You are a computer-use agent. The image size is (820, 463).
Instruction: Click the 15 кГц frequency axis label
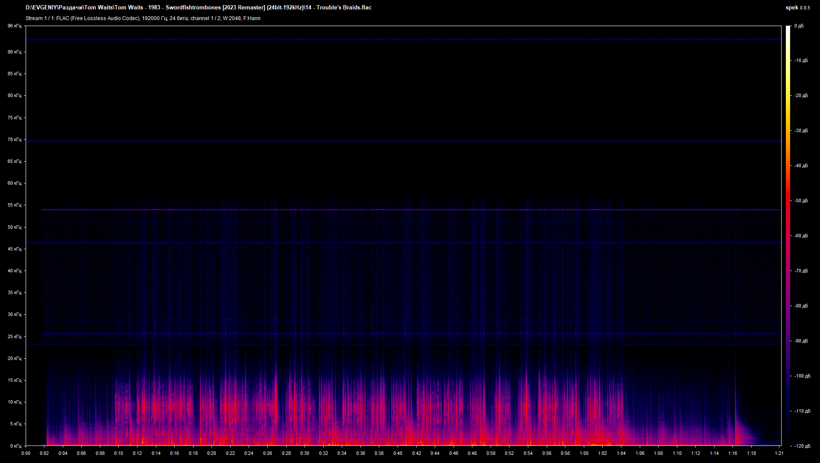pyautogui.click(x=15, y=380)
